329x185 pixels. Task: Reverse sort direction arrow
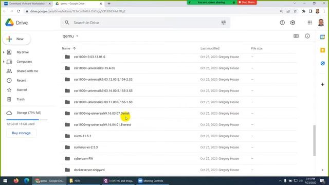(x=74, y=48)
